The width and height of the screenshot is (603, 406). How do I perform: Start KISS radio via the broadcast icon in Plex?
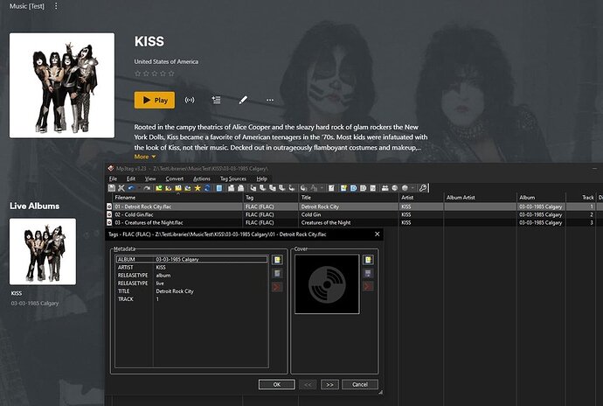coord(190,100)
